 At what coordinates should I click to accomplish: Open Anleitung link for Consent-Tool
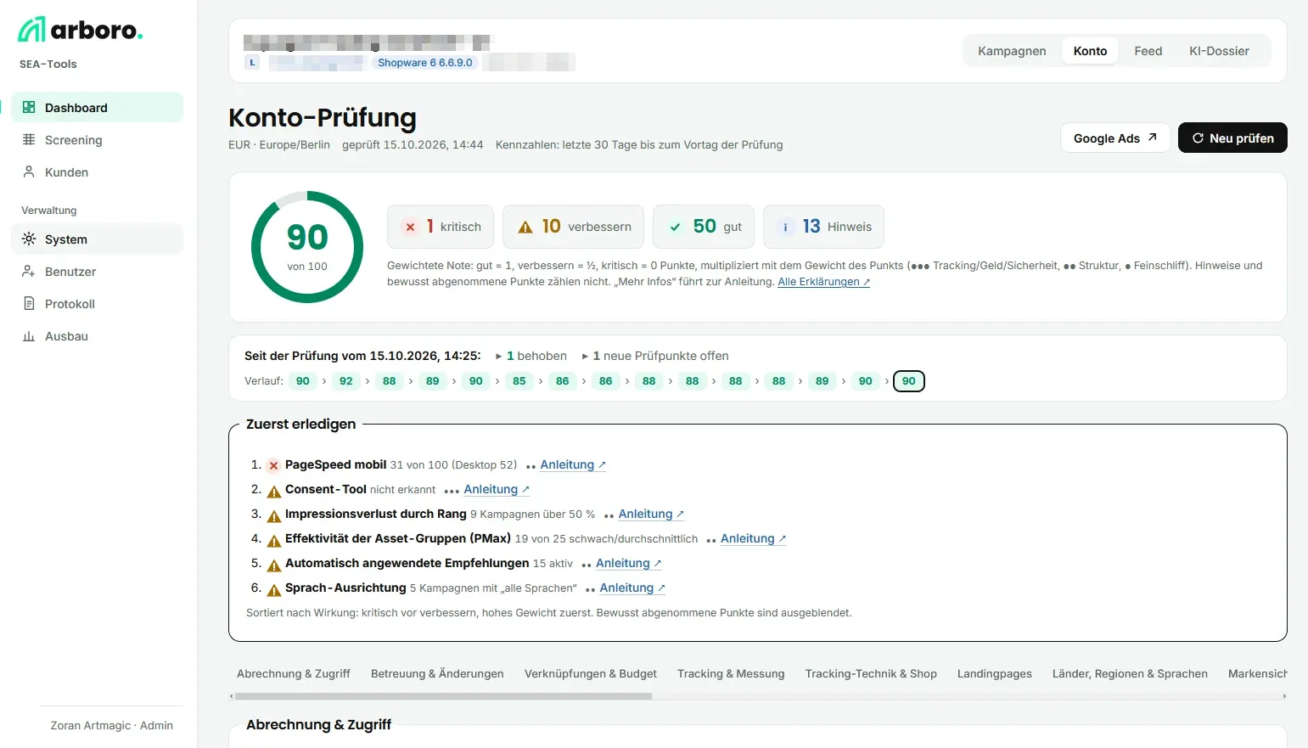click(497, 490)
